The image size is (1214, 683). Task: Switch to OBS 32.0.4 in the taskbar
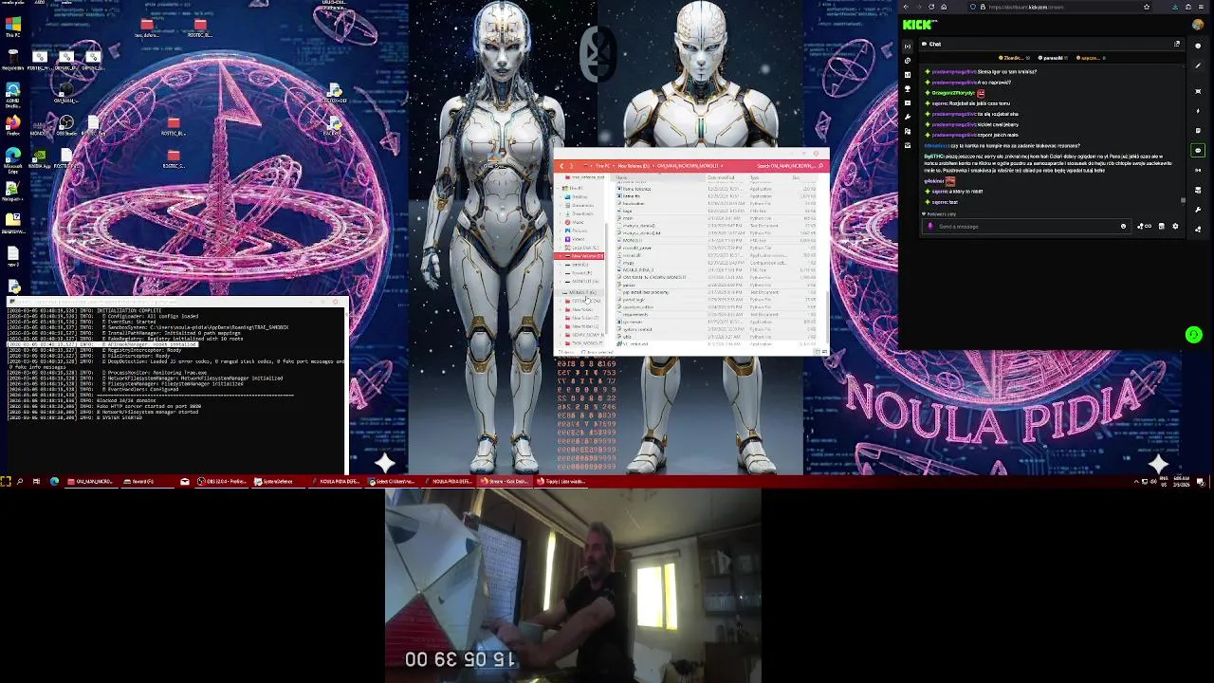222,482
